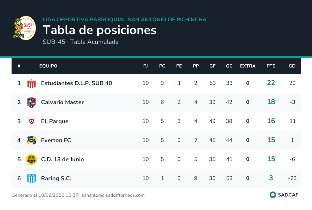312x210 pixels.
Task: Click the PTS column header
Action: pyautogui.click(x=271, y=66)
